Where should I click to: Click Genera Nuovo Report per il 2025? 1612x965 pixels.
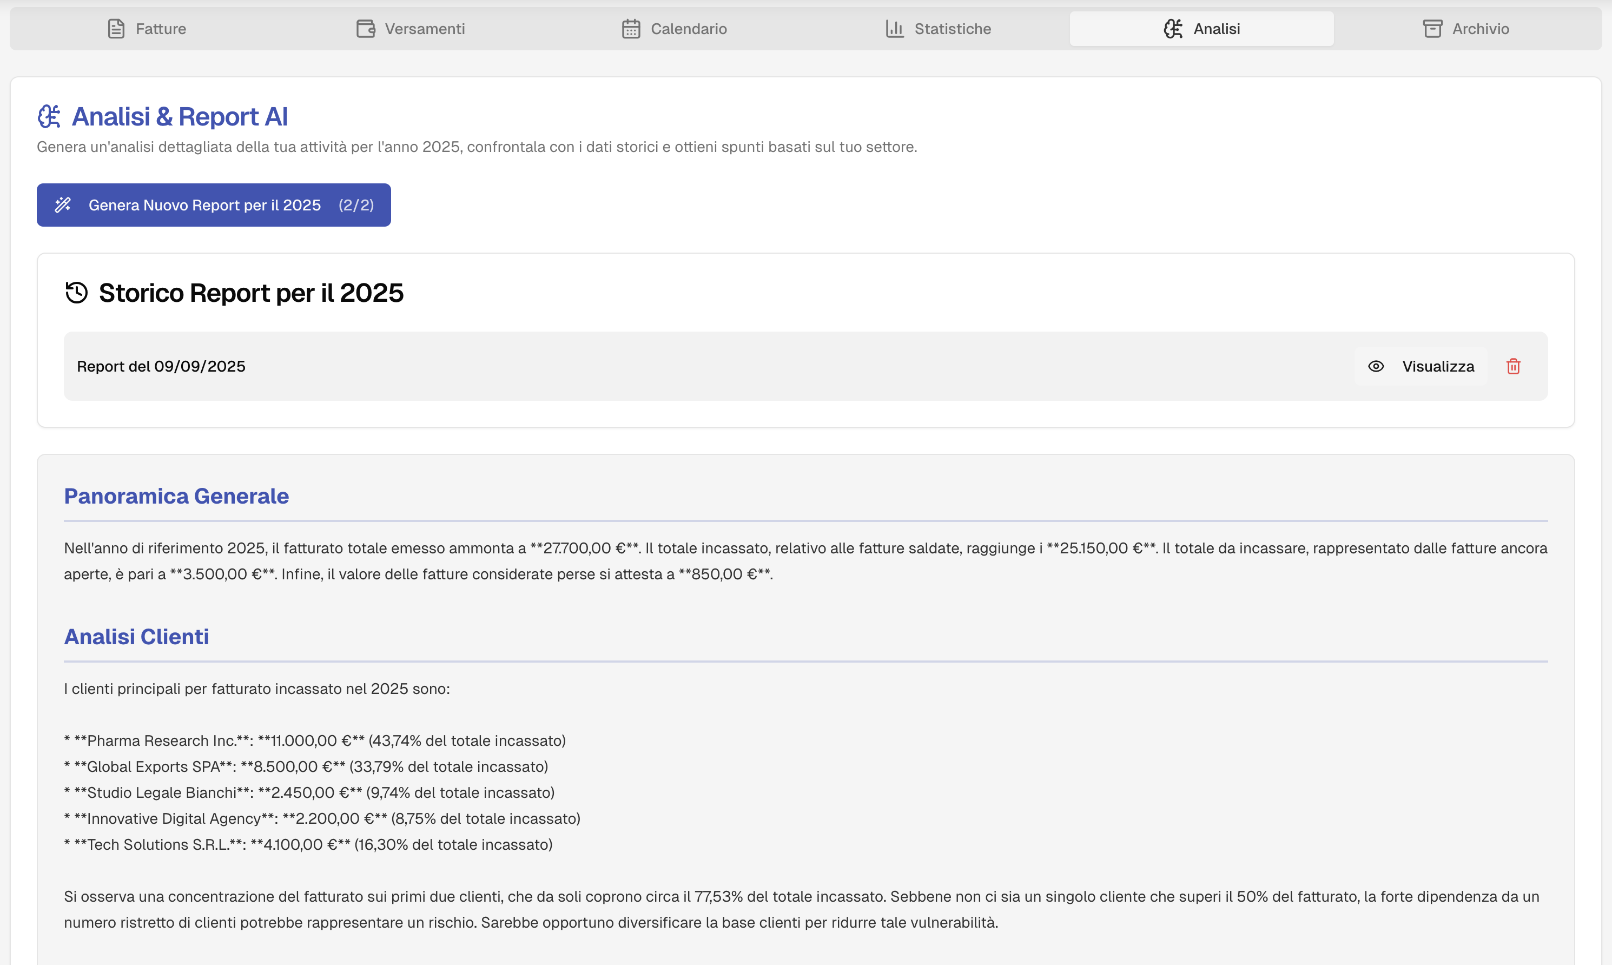pos(213,205)
